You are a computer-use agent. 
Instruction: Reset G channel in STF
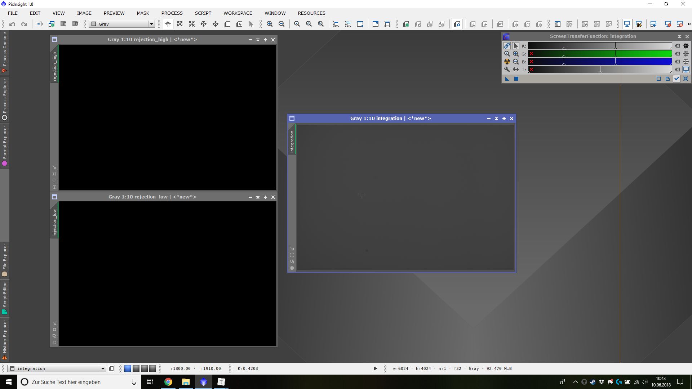(x=678, y=54)
